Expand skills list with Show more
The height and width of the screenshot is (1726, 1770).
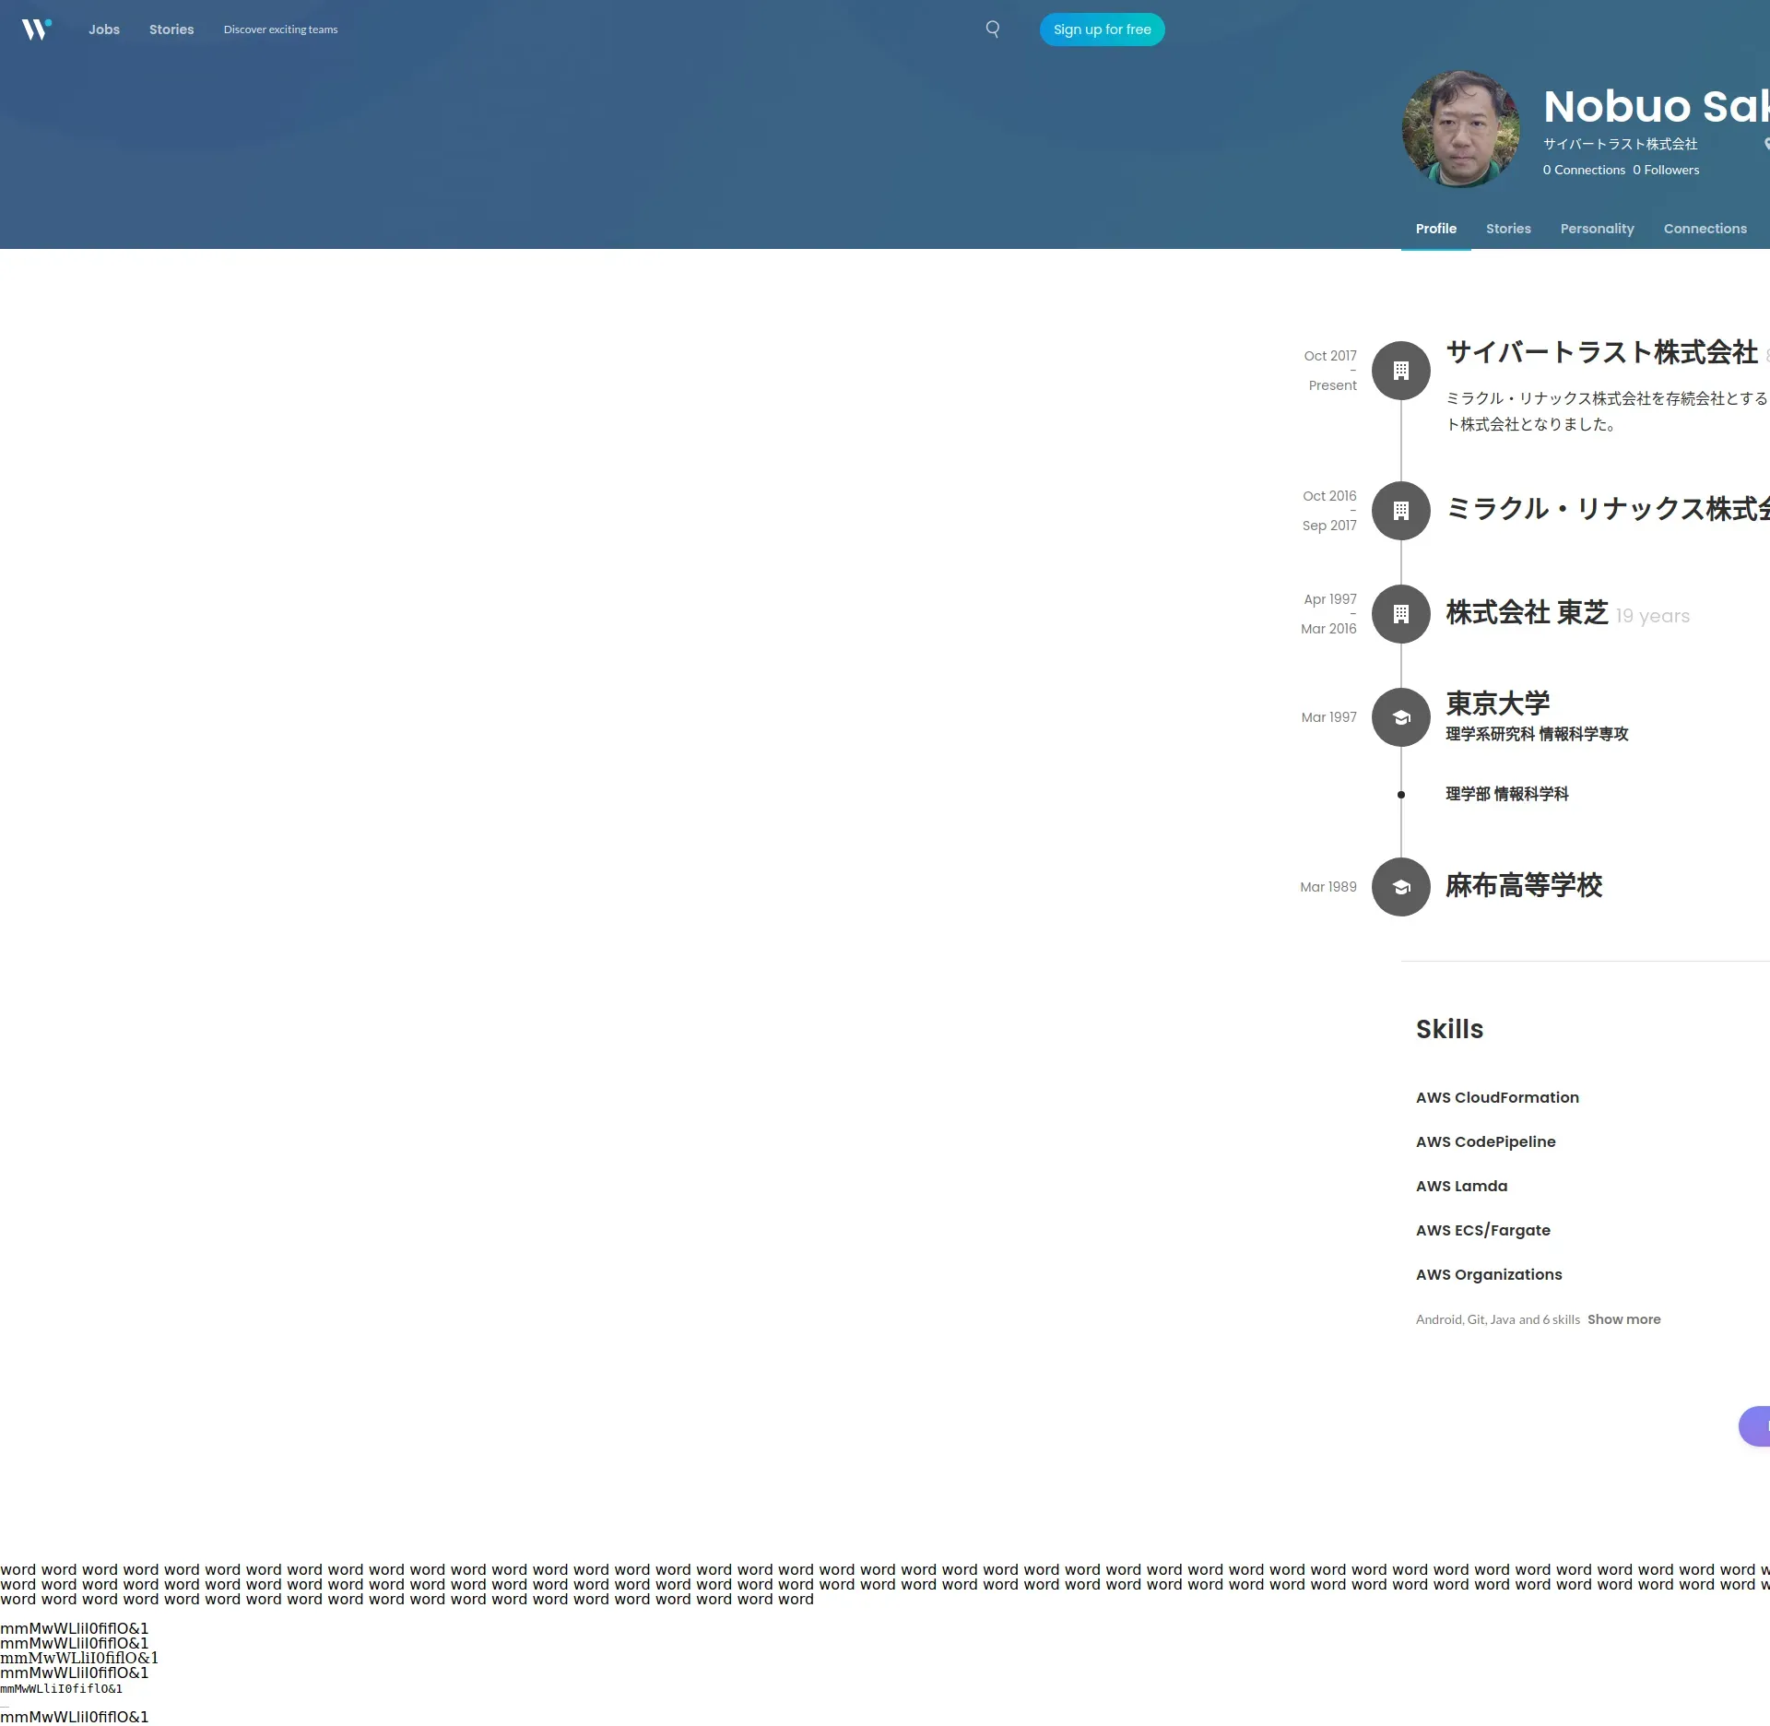1623,1319
